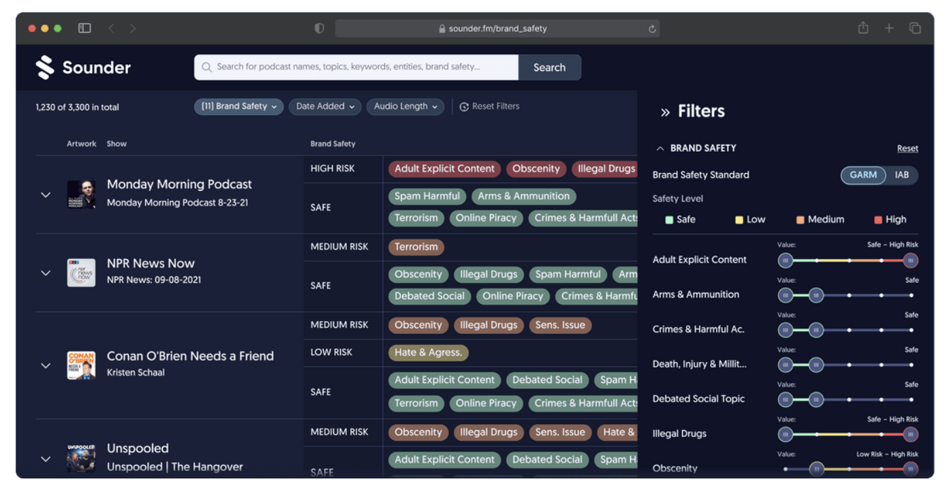Show the tab overview icon
The image size is (947, 488).
(915, 29)
